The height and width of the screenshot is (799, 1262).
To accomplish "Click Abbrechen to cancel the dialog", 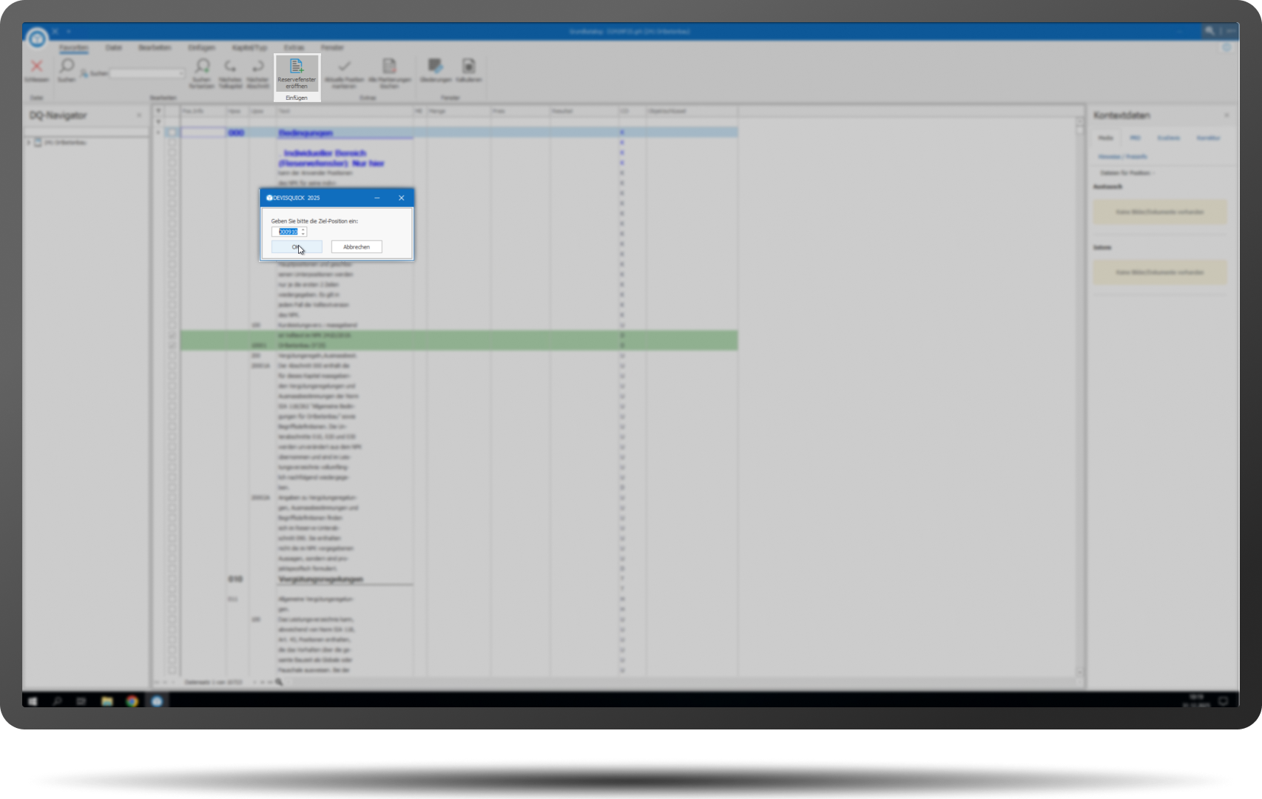I will click(x=356, y=247).
